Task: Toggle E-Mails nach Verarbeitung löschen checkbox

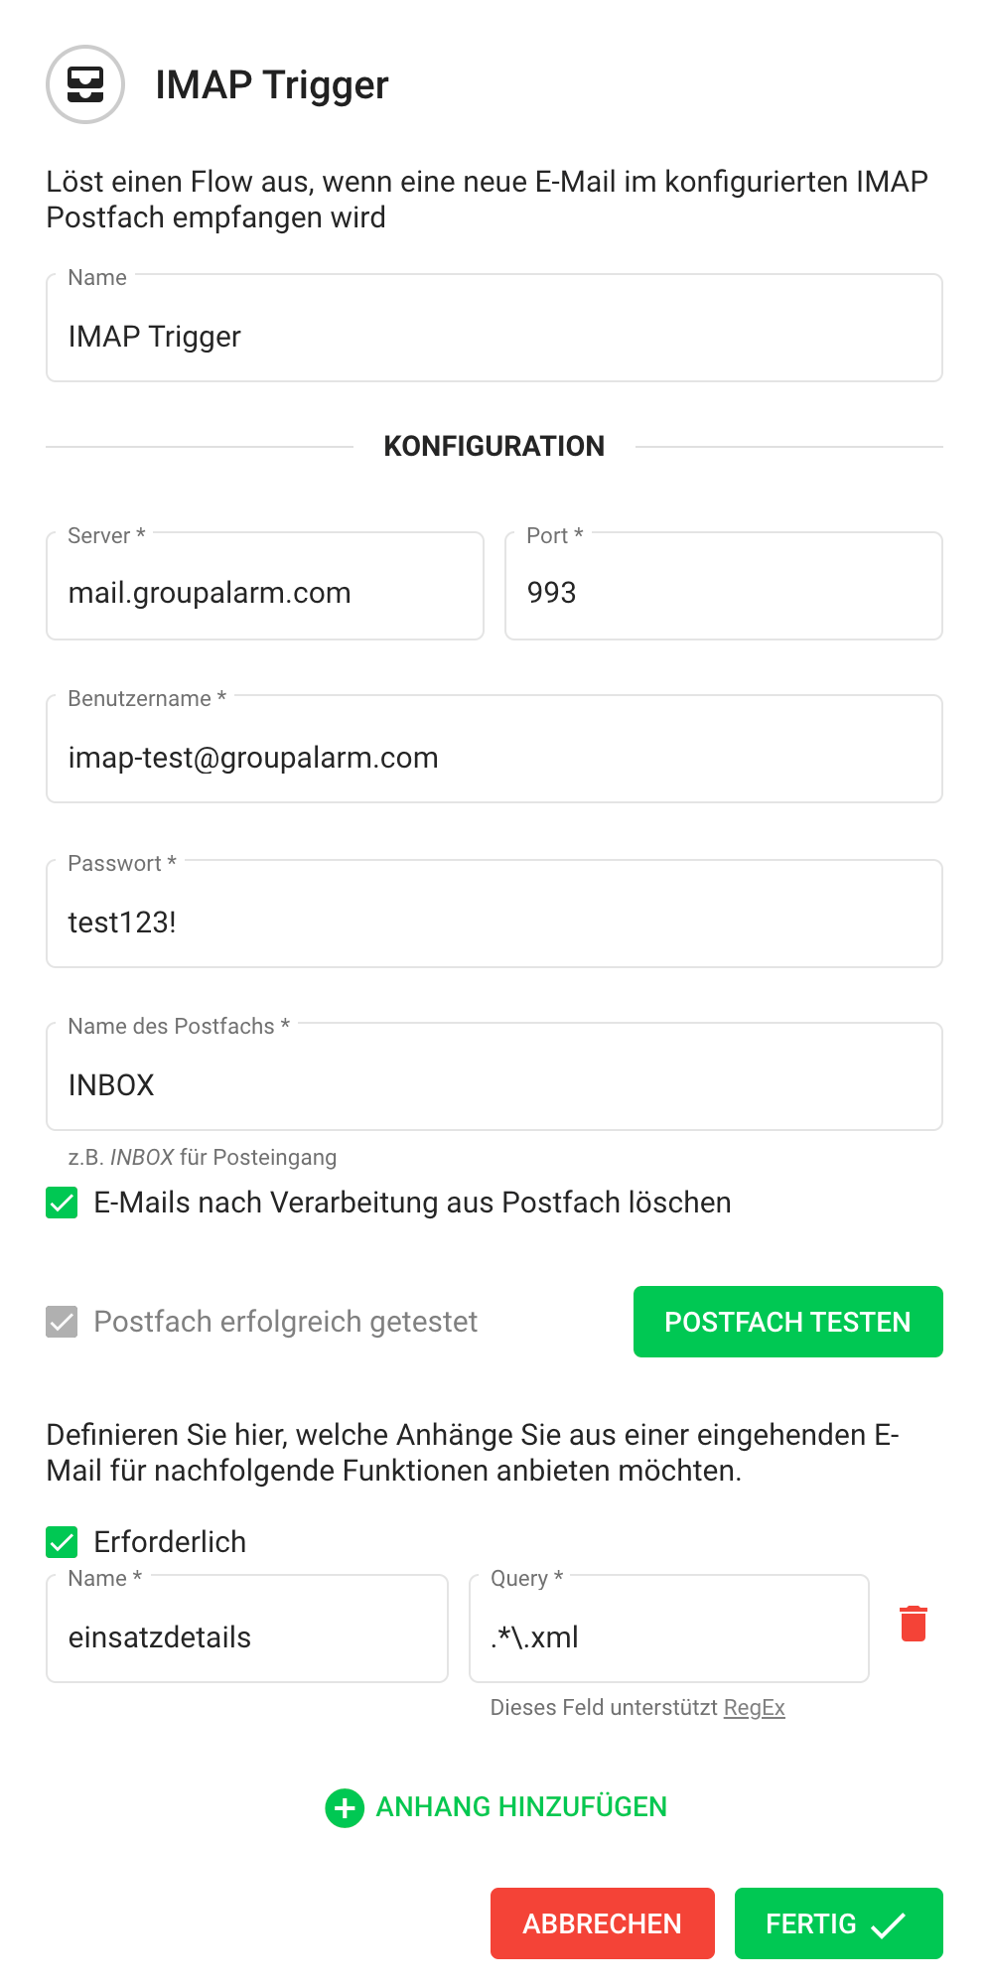Action: point(62,1203)
